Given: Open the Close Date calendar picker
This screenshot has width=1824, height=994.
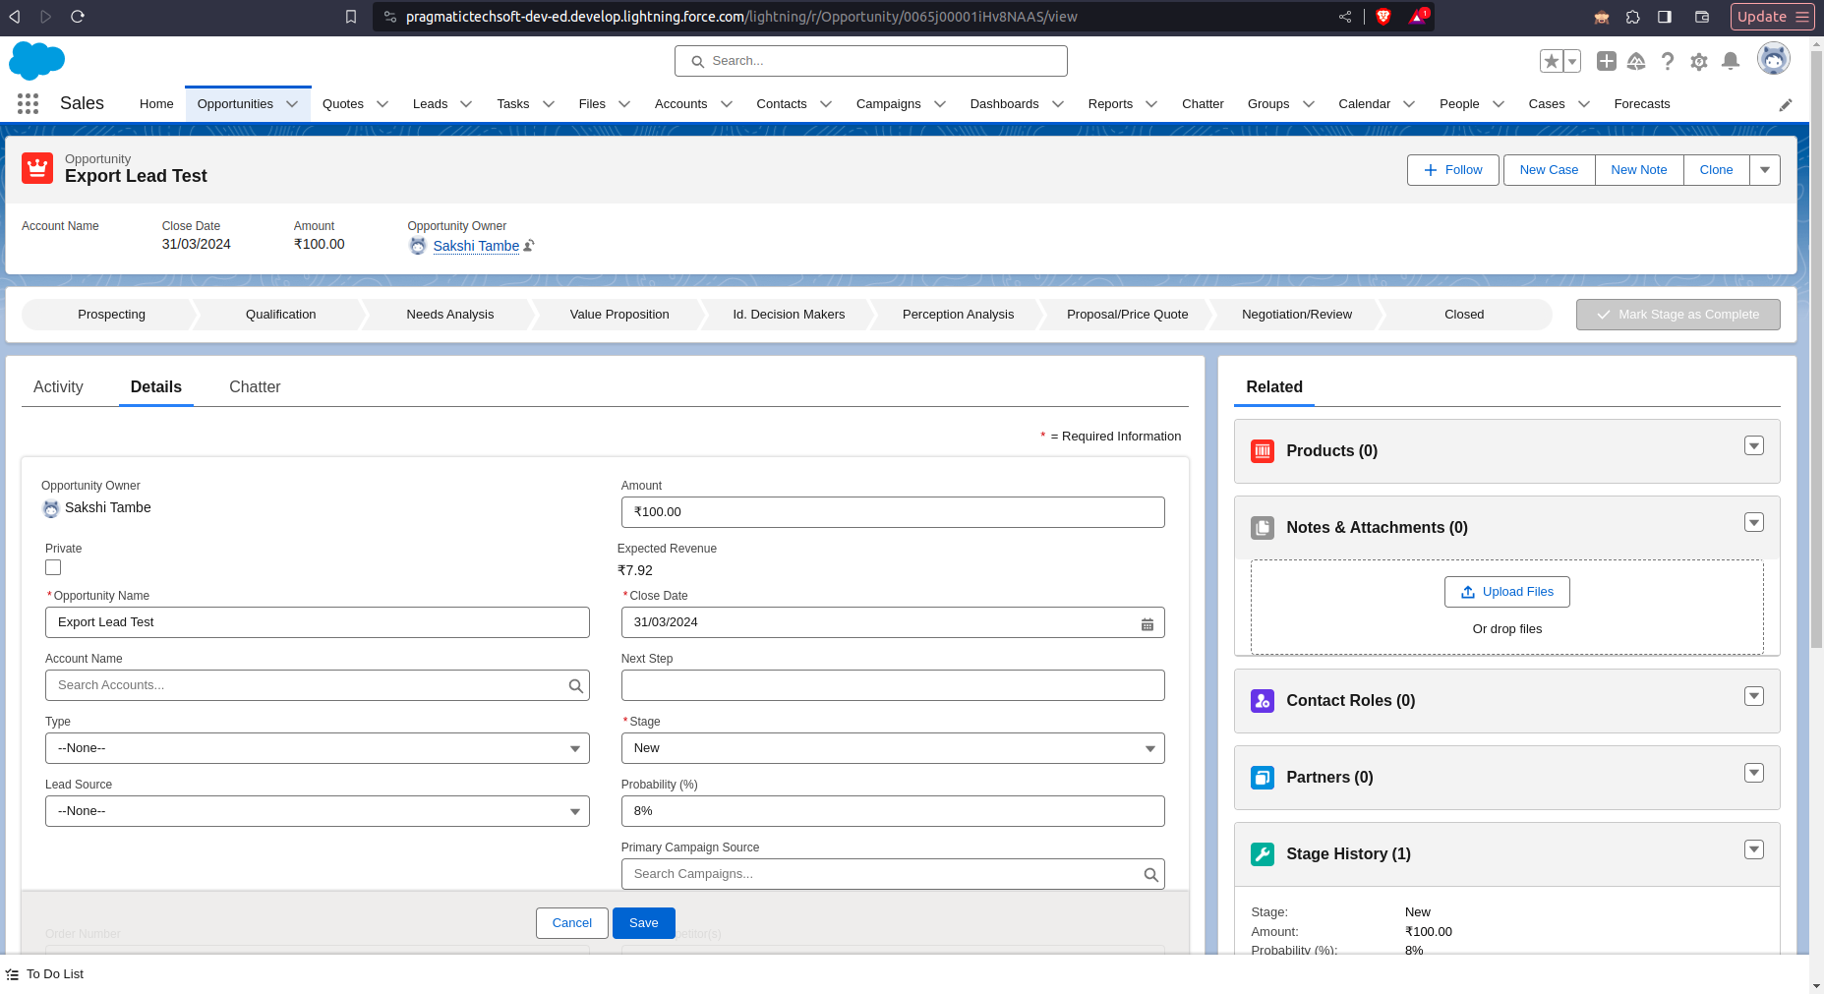Looking at the screenshot, I should point(1147,623).
